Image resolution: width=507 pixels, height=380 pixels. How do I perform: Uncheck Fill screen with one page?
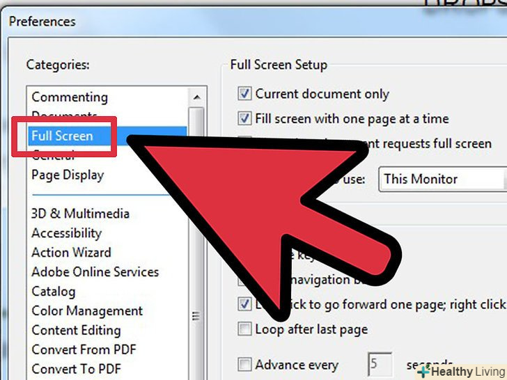tap(244, 118)
